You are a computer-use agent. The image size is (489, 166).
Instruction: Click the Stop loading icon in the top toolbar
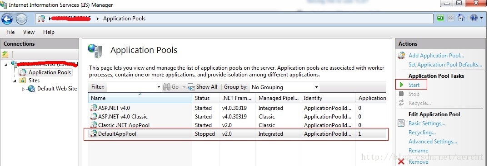(x=451, y=18)
